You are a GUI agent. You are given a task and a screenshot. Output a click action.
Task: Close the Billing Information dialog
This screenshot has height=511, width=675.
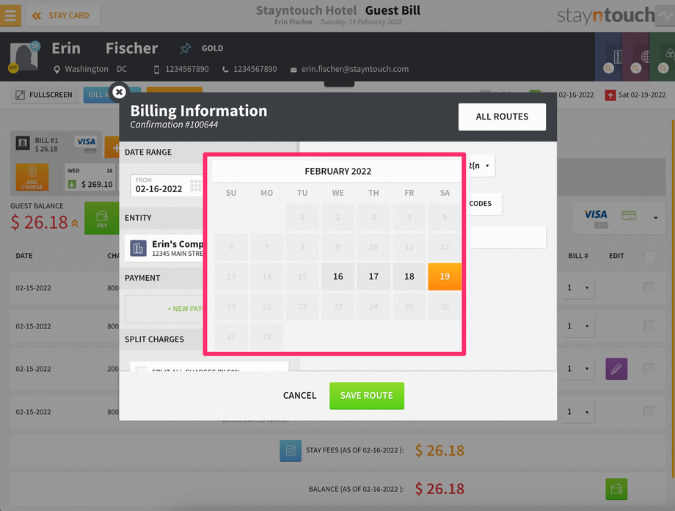click(x=120, y=92)
